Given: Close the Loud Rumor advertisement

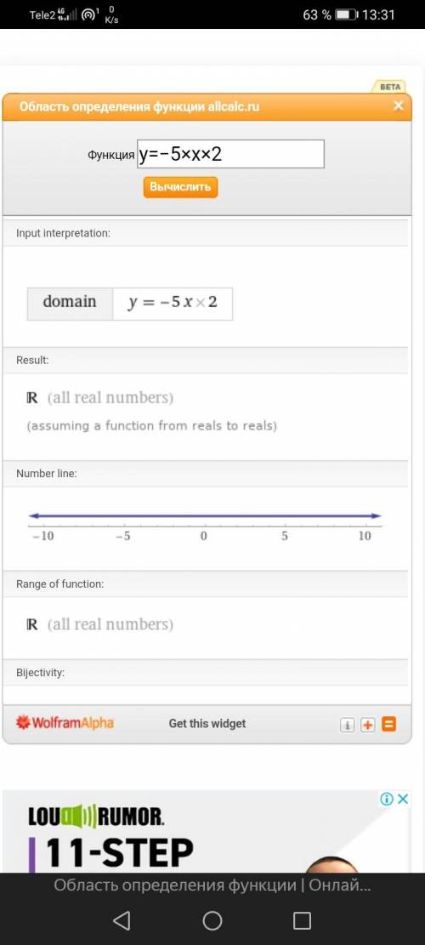Looking at the screenshot, I should click(404, 799).
